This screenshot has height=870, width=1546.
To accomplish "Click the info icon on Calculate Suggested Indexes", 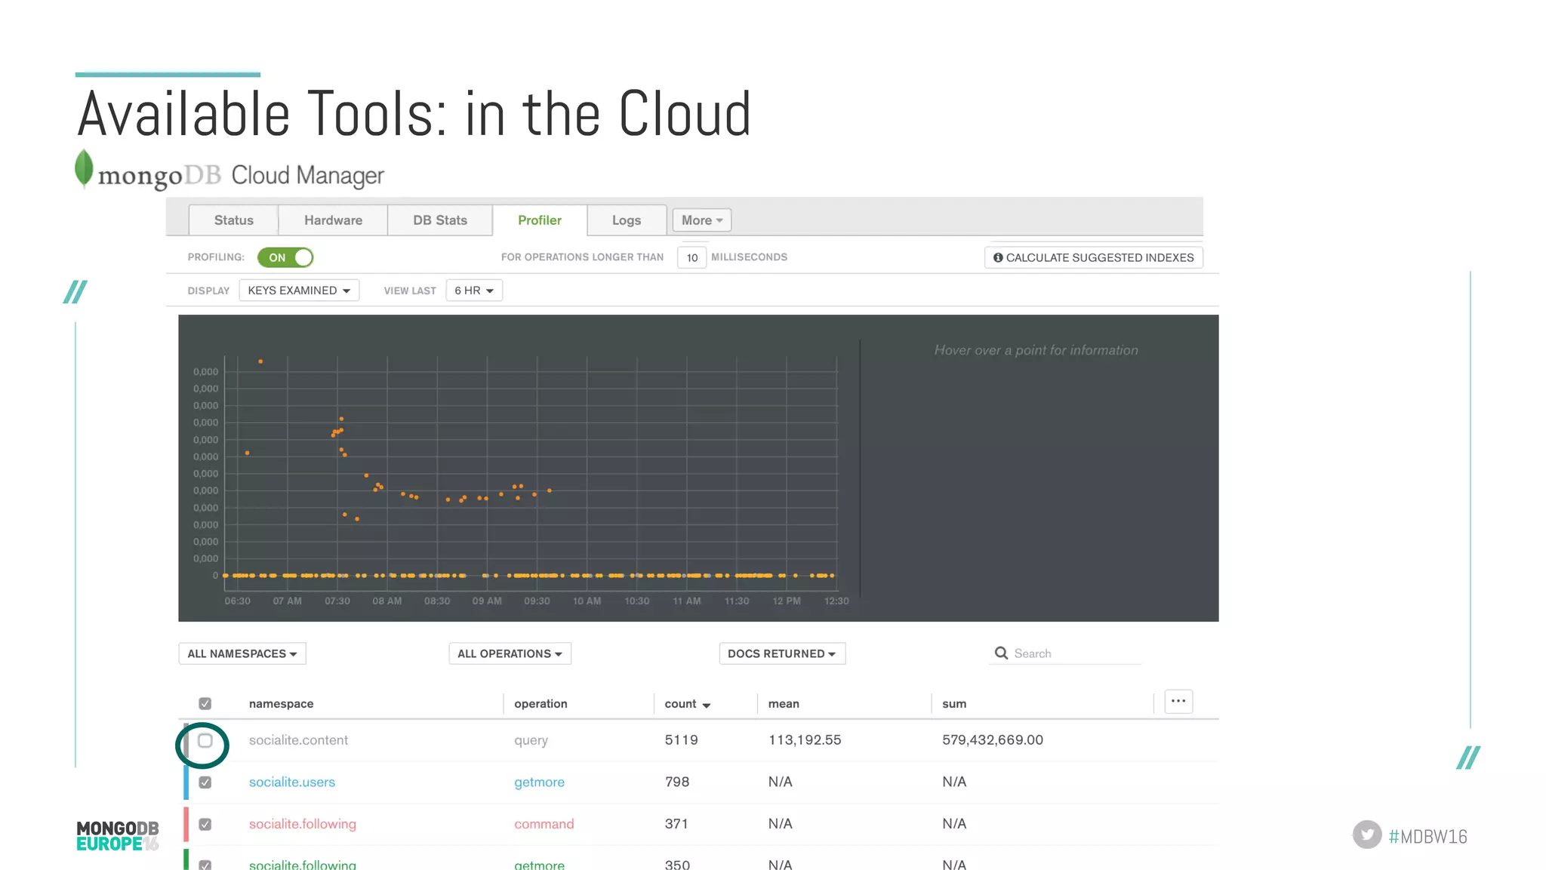I will [998, 257].
